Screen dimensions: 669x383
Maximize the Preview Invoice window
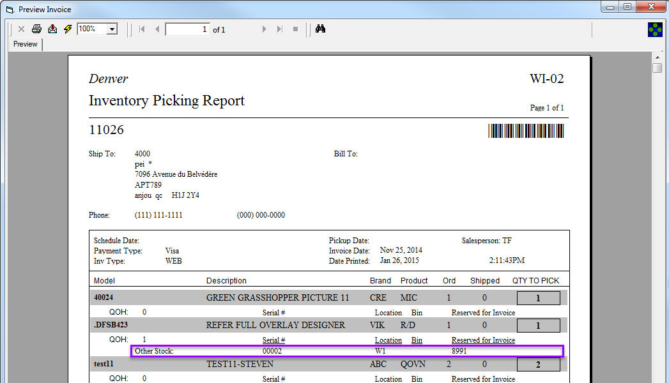tap(627, 6)
